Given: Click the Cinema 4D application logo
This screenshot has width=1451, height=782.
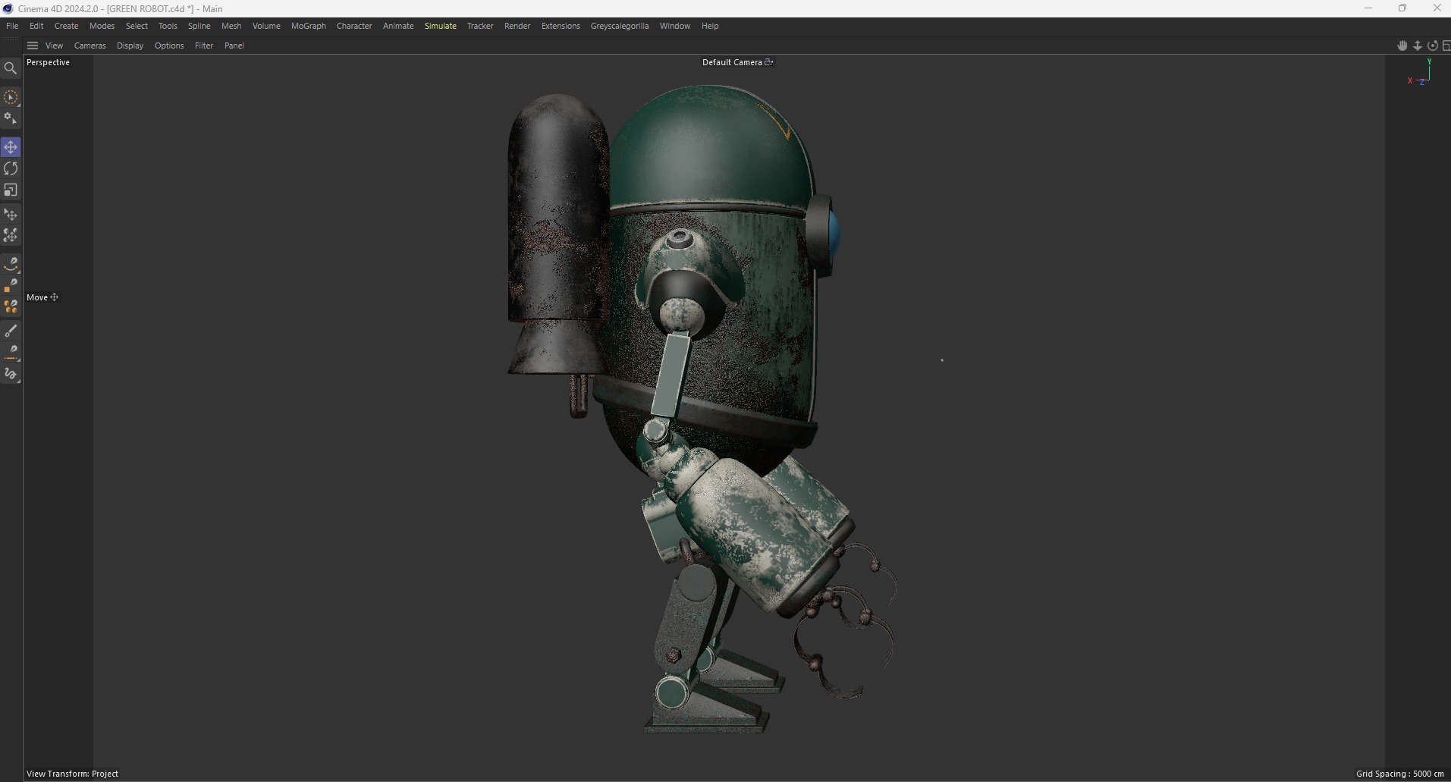Looking at the screenshot, I should [x=8, y=8].
